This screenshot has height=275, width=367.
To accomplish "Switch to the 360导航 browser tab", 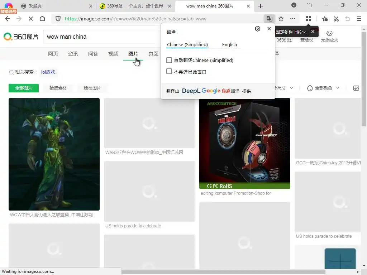I will [x=135, y=6].
